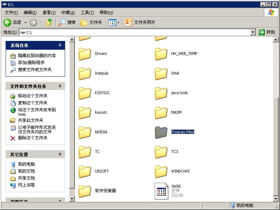Select the KSSYSJC folder icon

[x=85, y=93]
